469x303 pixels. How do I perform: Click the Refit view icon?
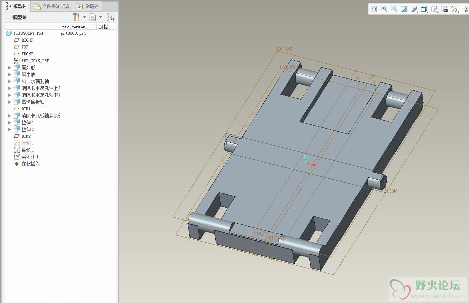[x=374, y=9]
